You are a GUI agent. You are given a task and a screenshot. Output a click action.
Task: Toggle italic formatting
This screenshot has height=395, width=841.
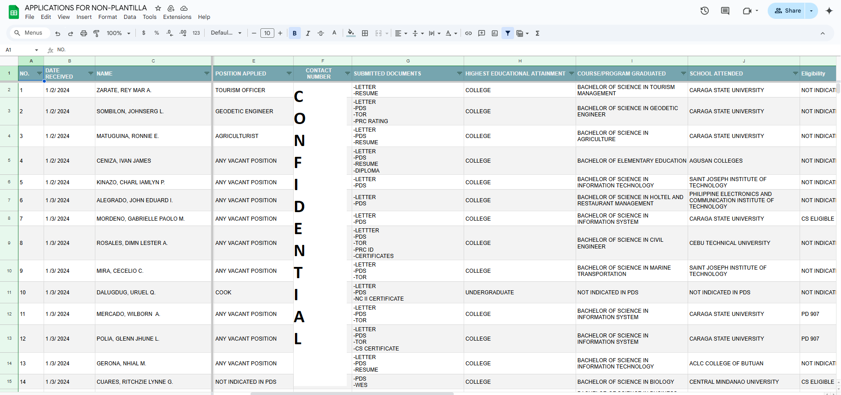tap(308, 33)
